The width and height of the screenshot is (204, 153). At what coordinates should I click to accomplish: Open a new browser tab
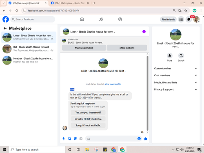coord(94,3)
